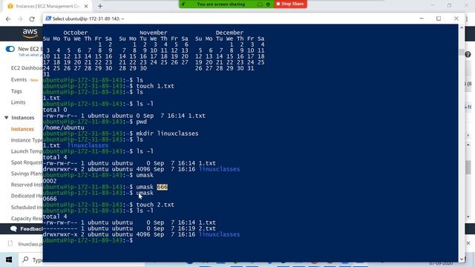This screenshot has height=267, width=475.
Task: Click the November calendar heading
Action: [x=154, y=33]
